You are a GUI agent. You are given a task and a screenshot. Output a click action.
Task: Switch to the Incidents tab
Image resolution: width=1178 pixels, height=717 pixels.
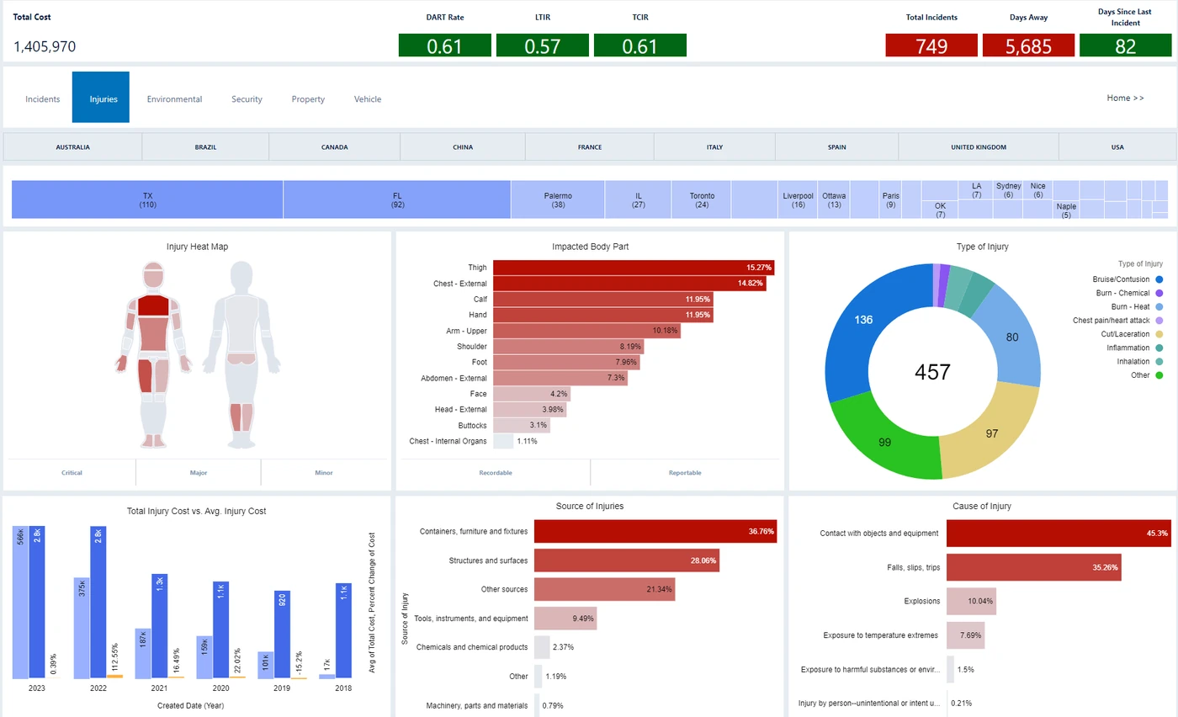43,98
